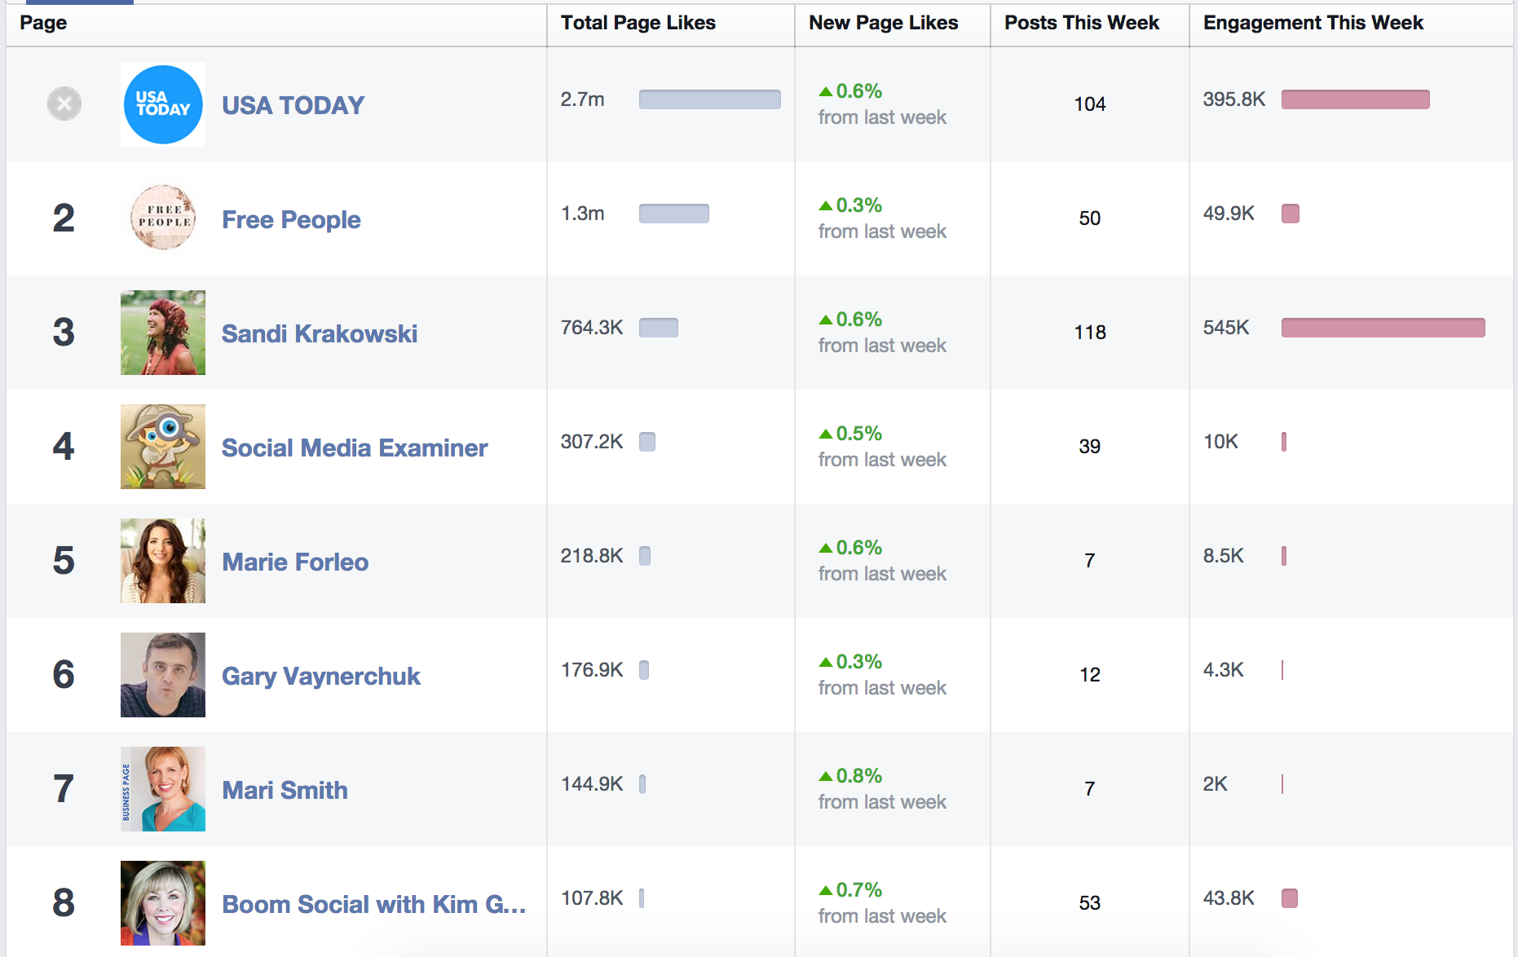Click Gary Vaynerchuk's page name
The width and height of the screenshot is (1518, 957).
click(320, 675)
